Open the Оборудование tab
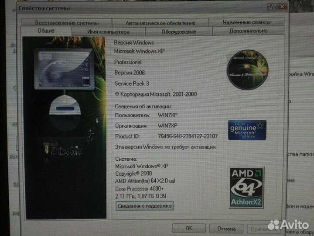 tap(179, 32)
